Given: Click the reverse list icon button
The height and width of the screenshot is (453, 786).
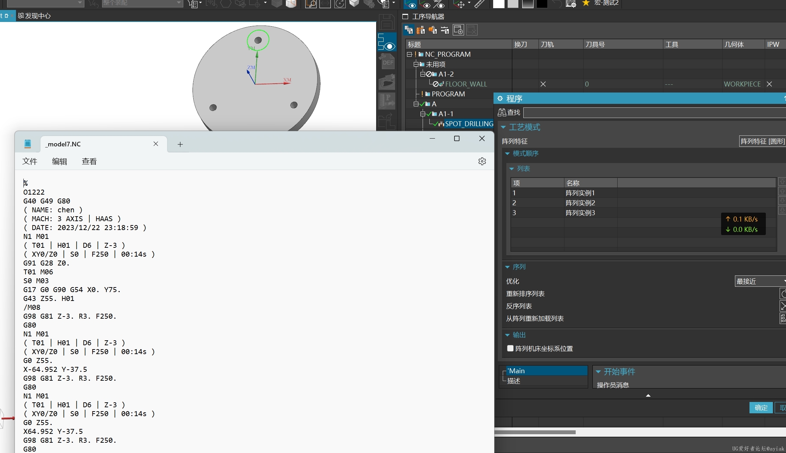Looking at the screenshot, I should tap(783, 306).
